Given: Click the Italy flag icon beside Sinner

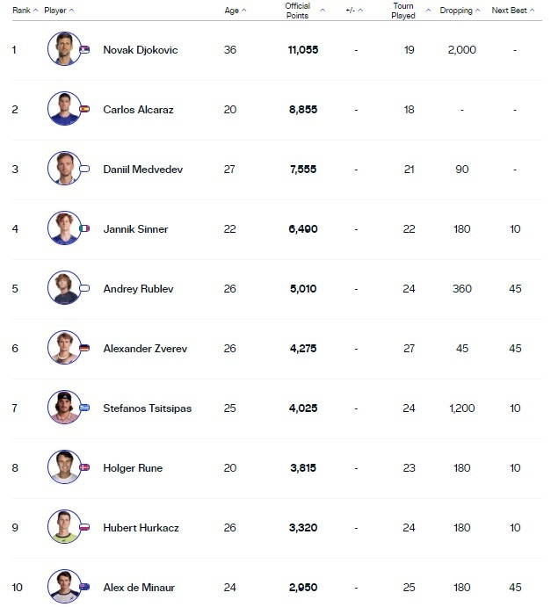Looking at the screenshot, I should (x=84, y=228).
